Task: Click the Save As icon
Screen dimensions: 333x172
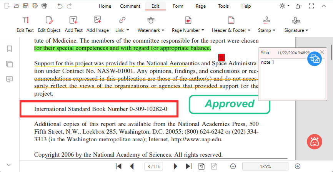Action: 35,6
